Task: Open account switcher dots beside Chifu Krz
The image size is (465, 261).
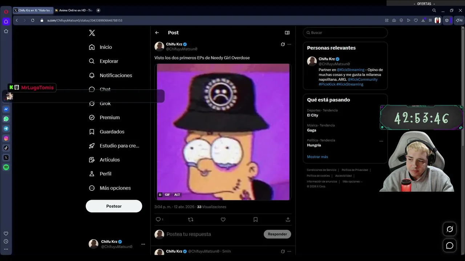Action: 143,244
